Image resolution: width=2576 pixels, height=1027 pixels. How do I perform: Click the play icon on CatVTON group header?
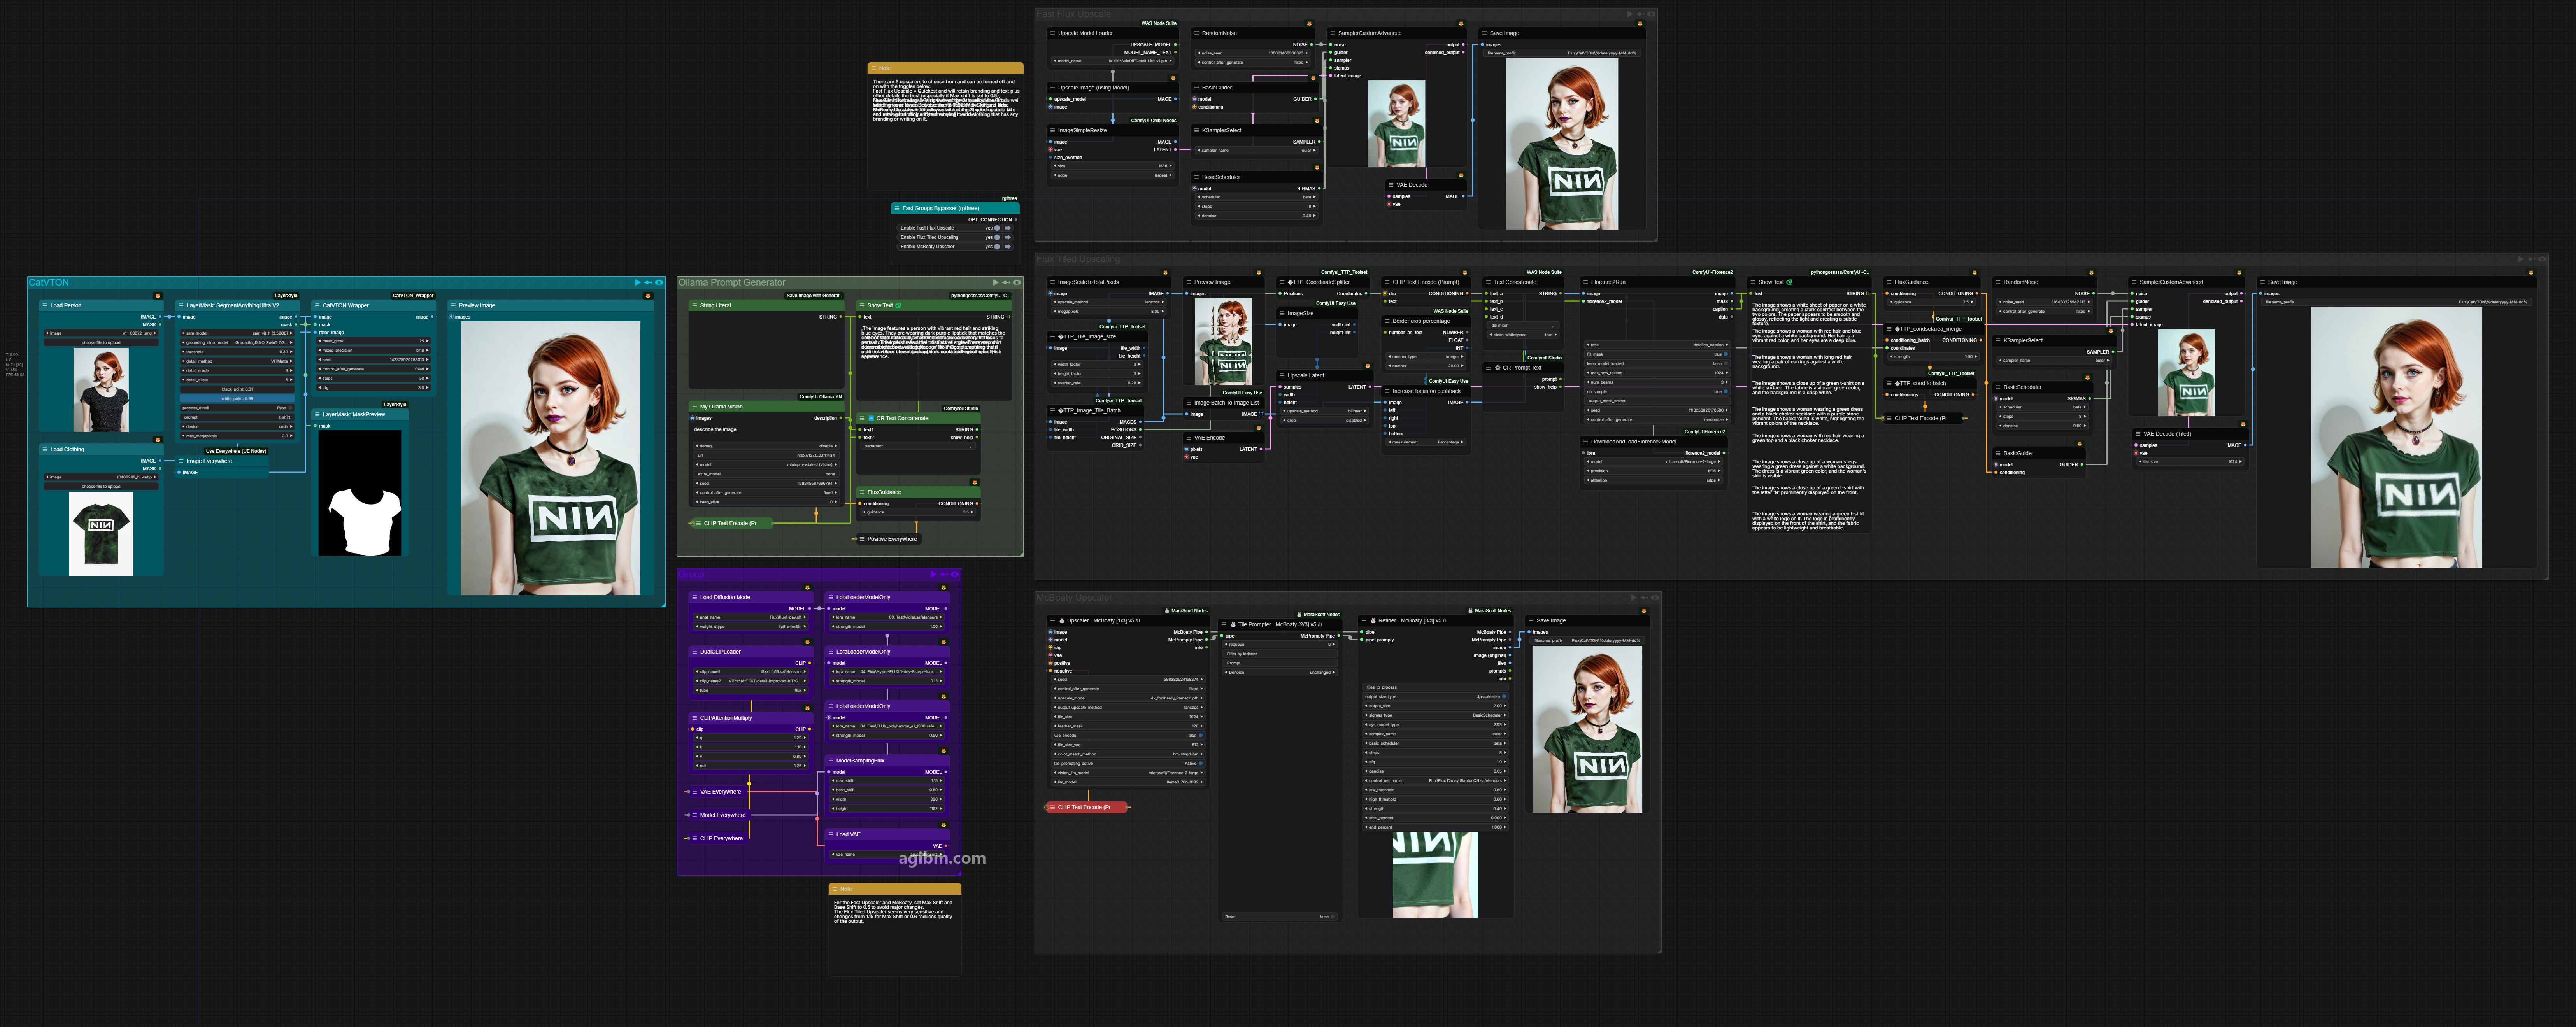pos(638,283)
